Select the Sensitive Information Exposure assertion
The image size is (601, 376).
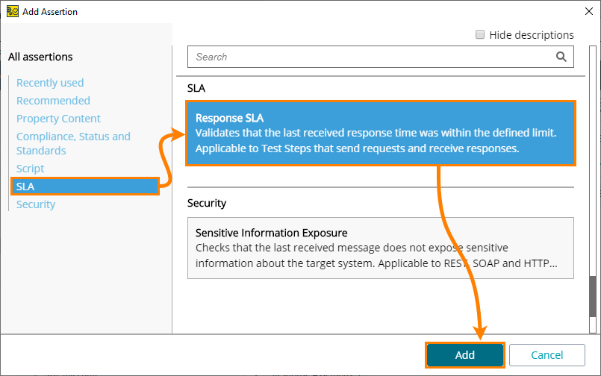pos(381,248)
